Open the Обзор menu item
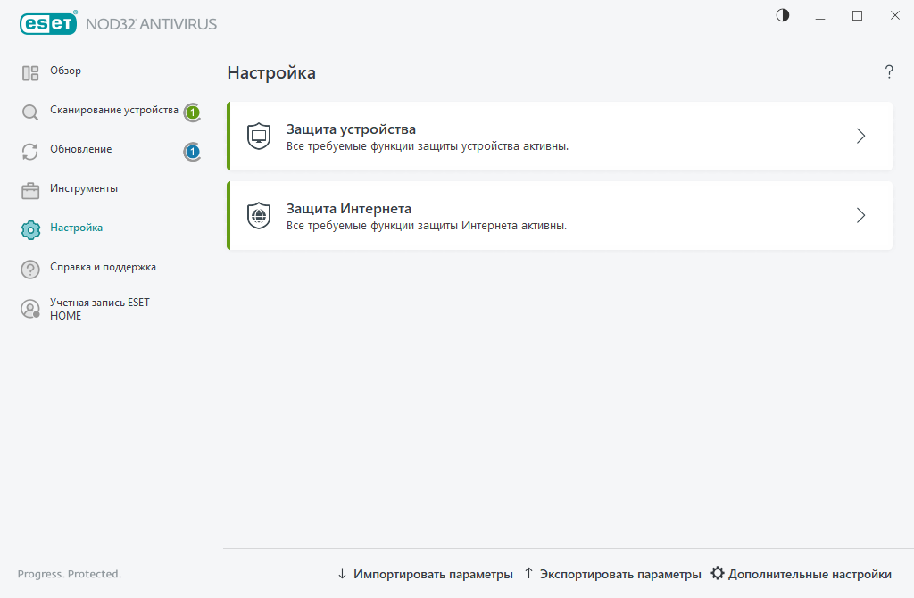The width and height of the screenshot is (914, 598). click(x=65, y=71)
